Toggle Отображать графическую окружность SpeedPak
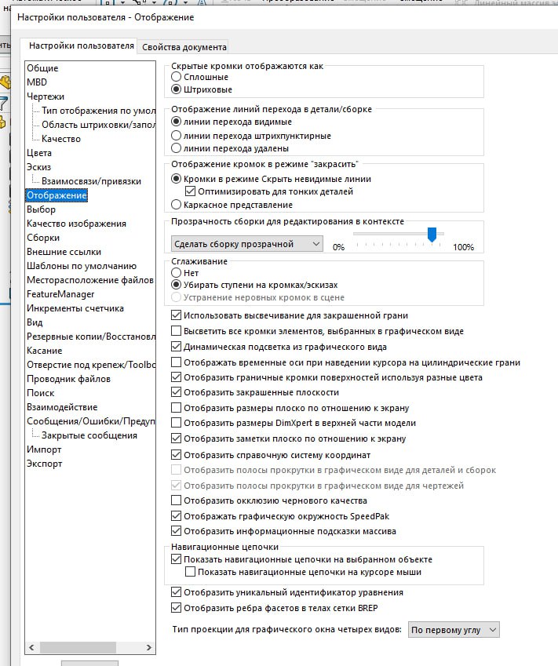This screenshot has height=666, width=558. [x=176, y=516]
